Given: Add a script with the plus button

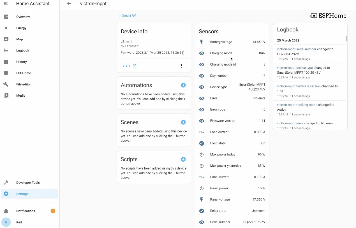Looking at the screenshot, I should click(x=183, y=159).
